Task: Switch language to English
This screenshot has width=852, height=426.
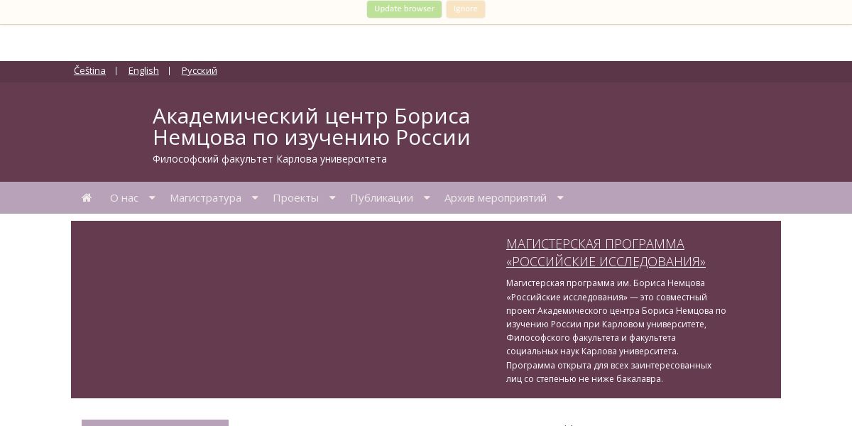Action: (143, 70)
